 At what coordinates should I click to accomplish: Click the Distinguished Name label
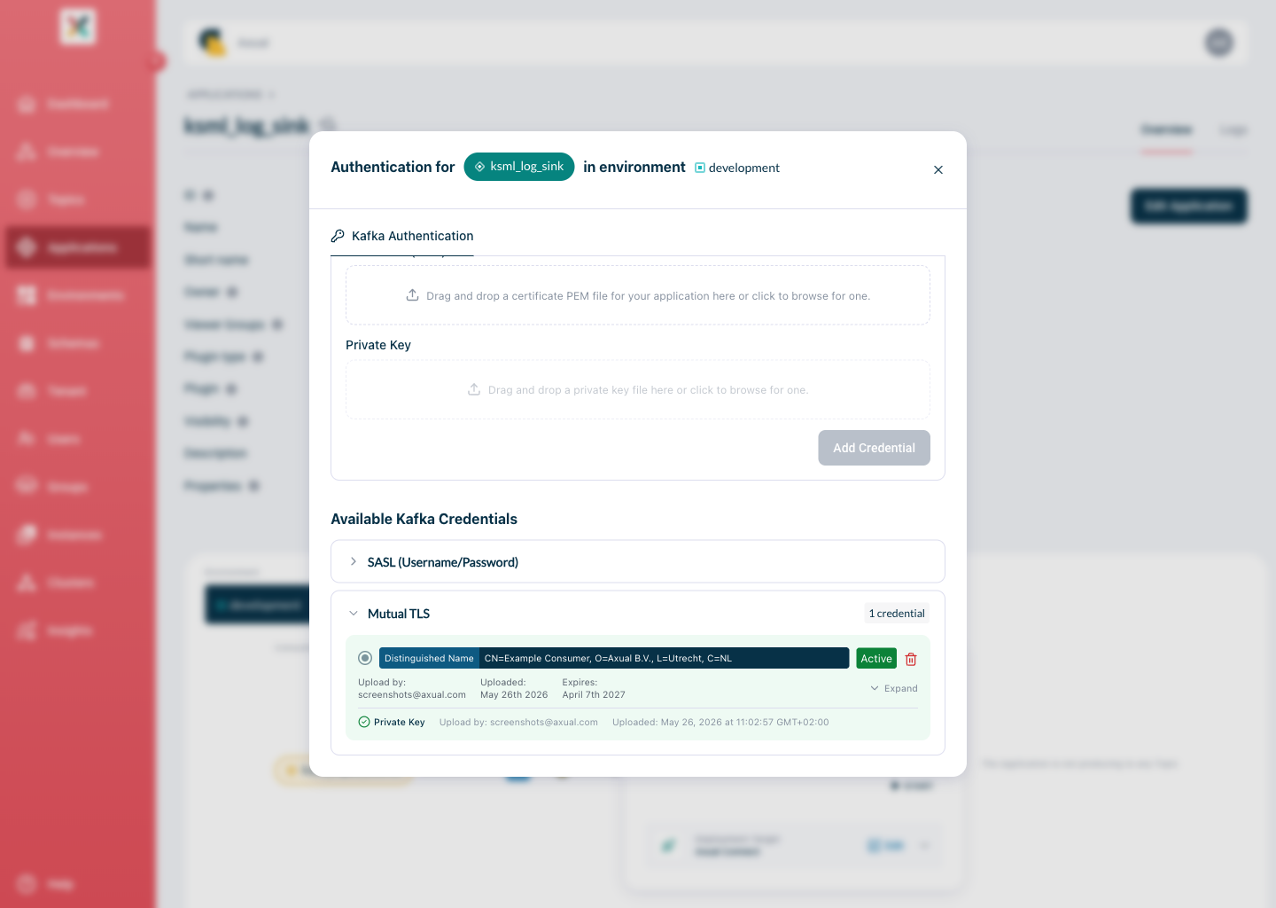[x=429, y=658]
